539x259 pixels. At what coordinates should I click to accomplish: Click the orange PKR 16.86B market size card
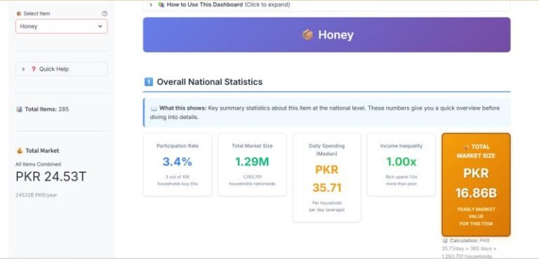(476, 185)
